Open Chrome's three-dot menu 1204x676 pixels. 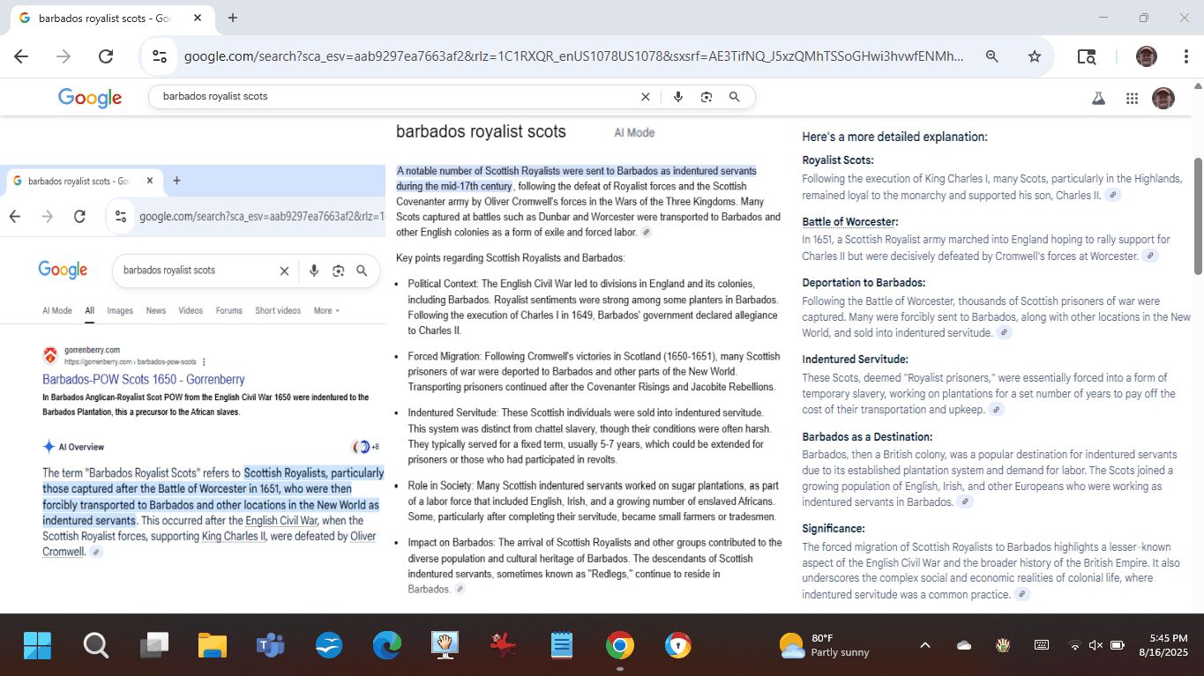pos(1186,56)
